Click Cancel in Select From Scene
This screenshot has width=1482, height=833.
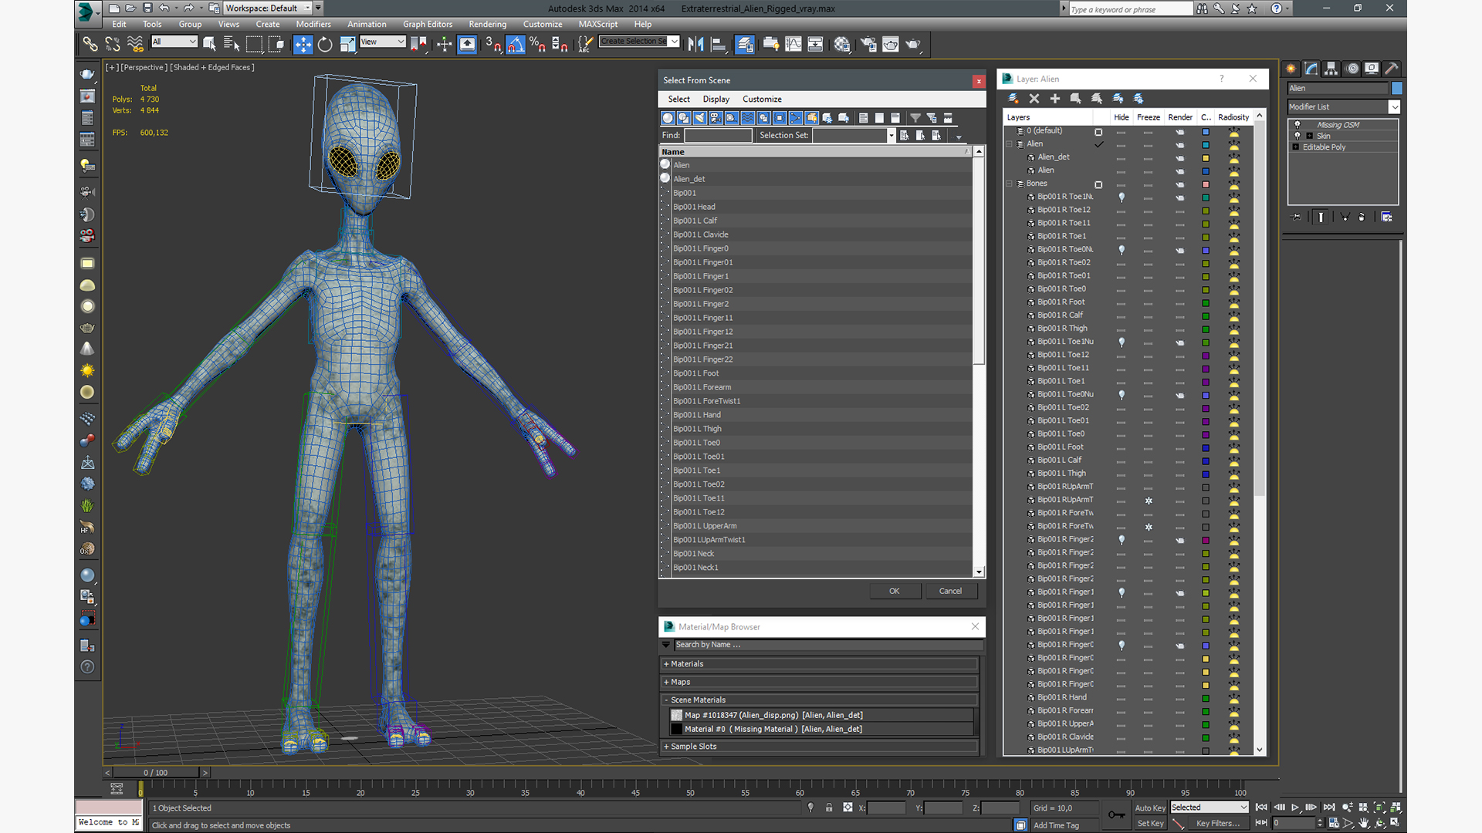(x=949, y=591)
